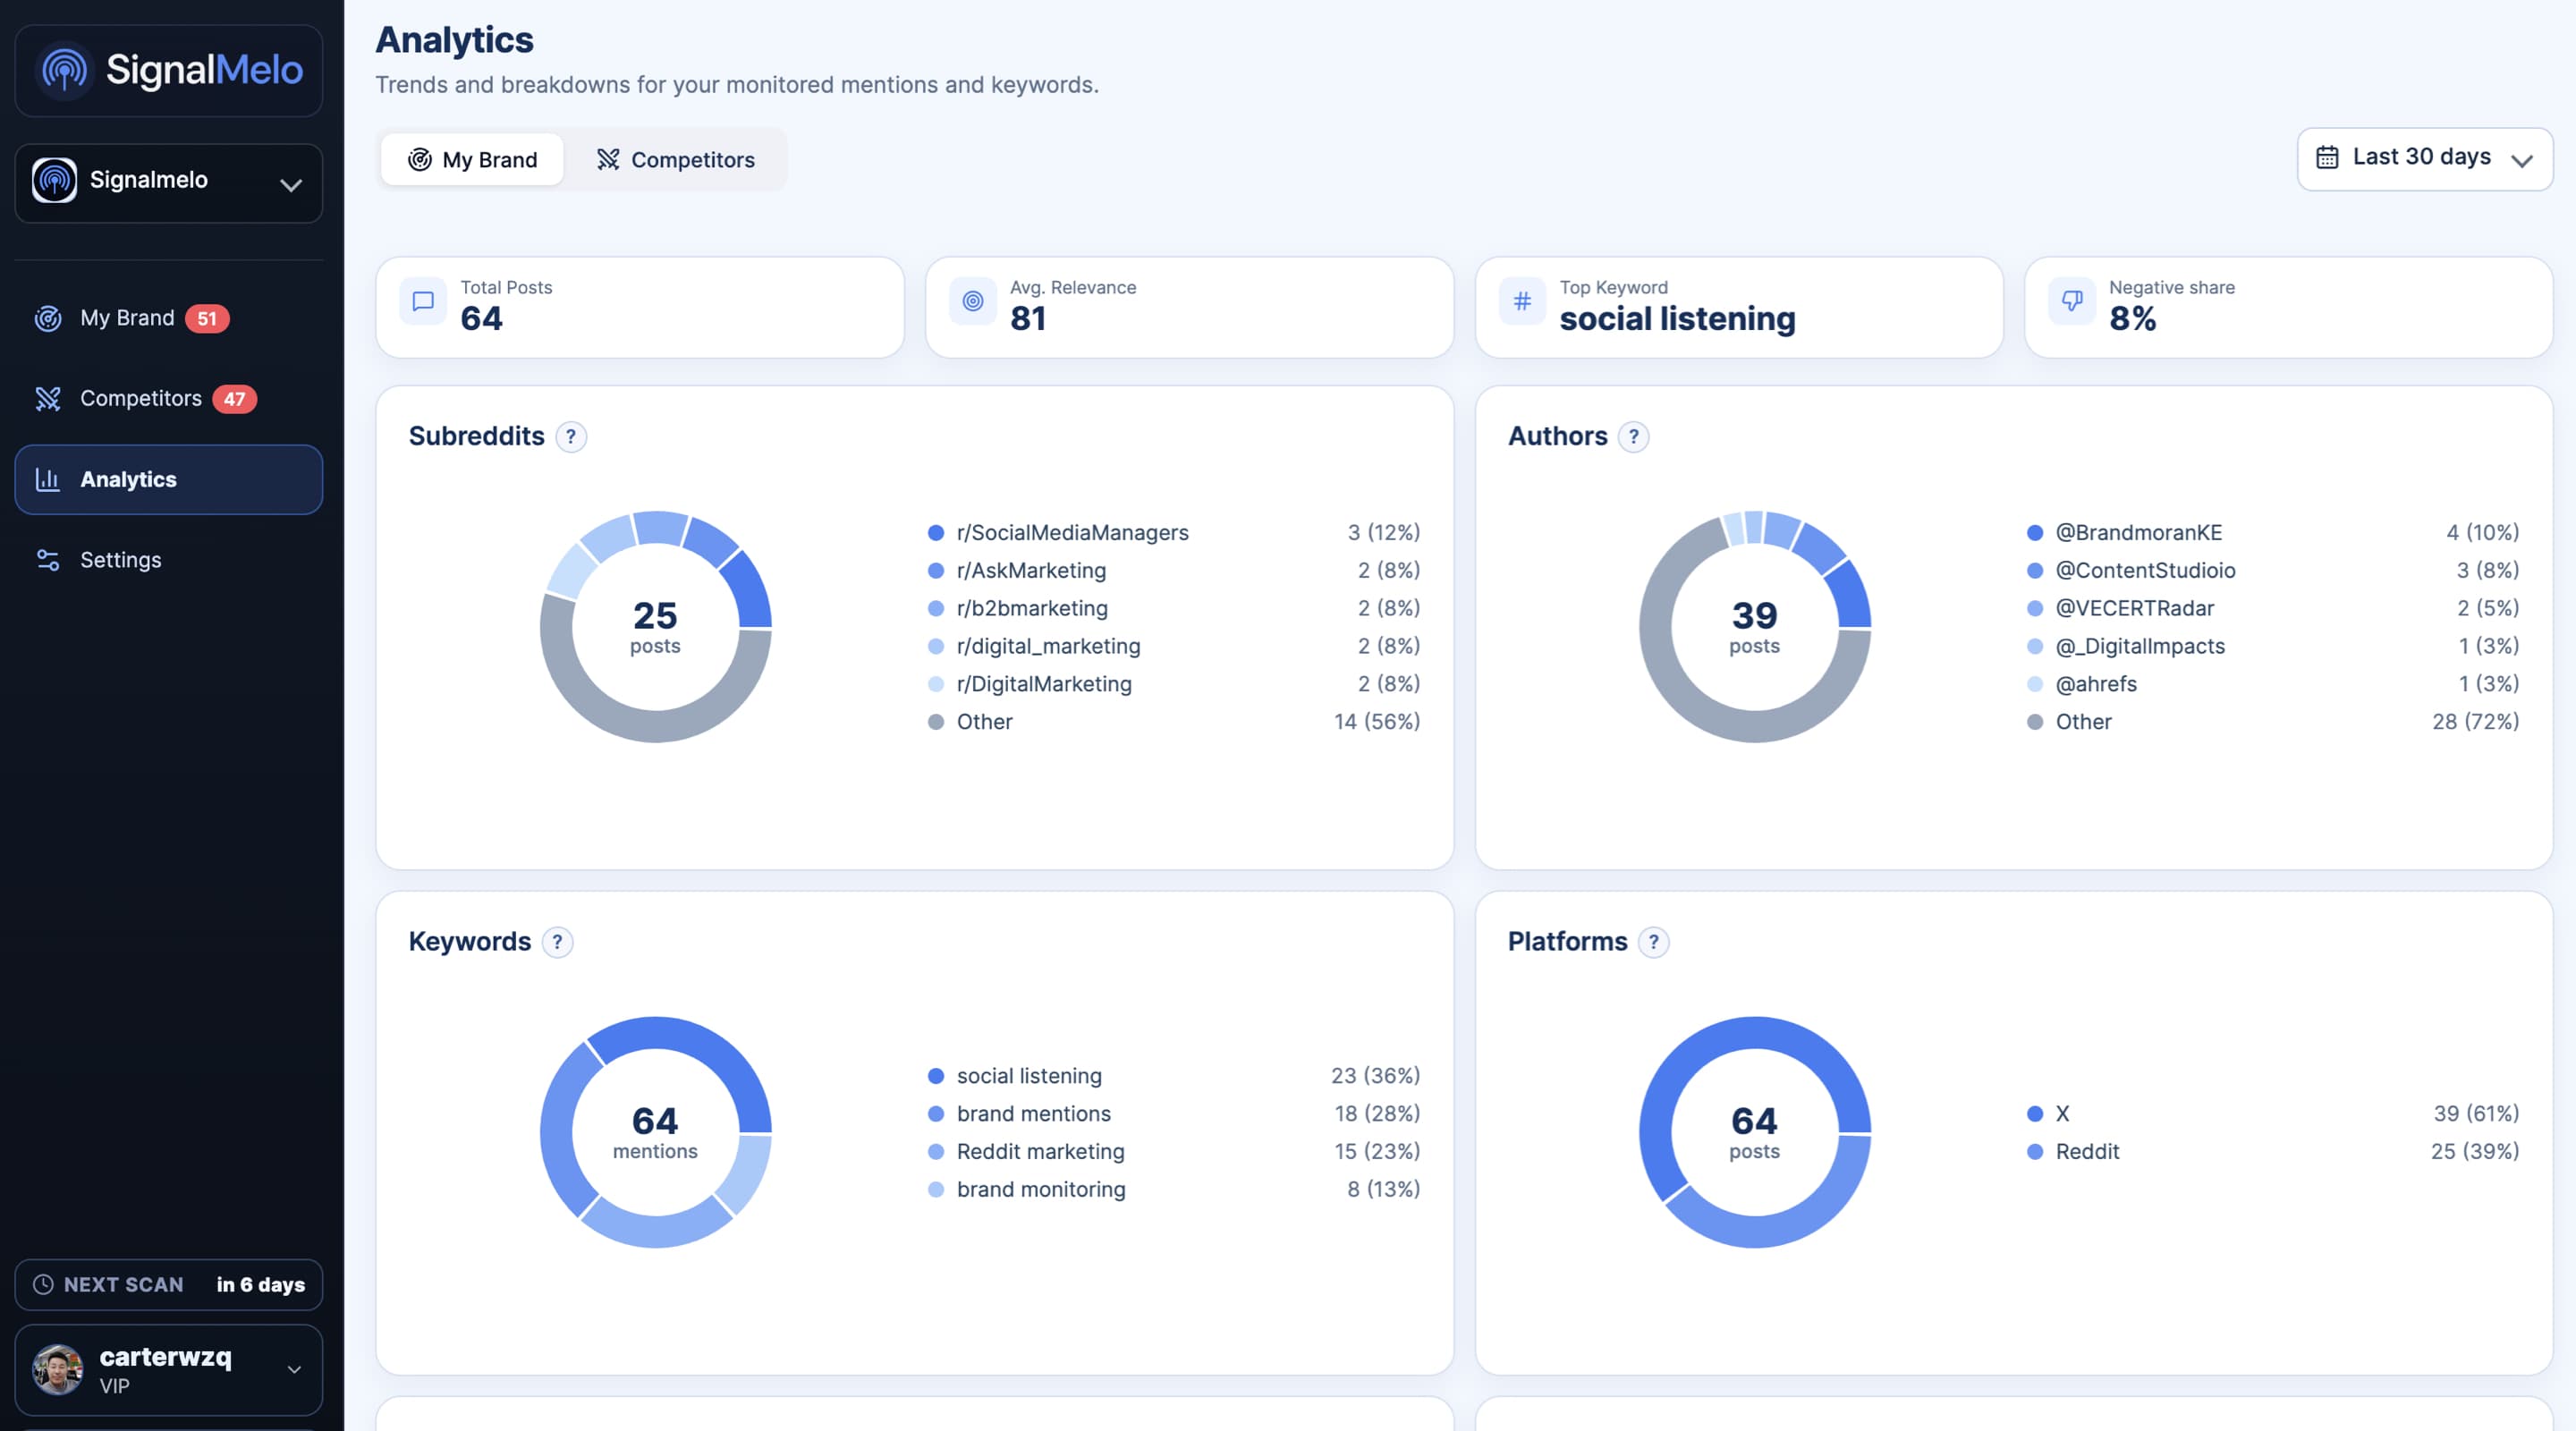Select X platform legend entry

coord(2273,1114)
